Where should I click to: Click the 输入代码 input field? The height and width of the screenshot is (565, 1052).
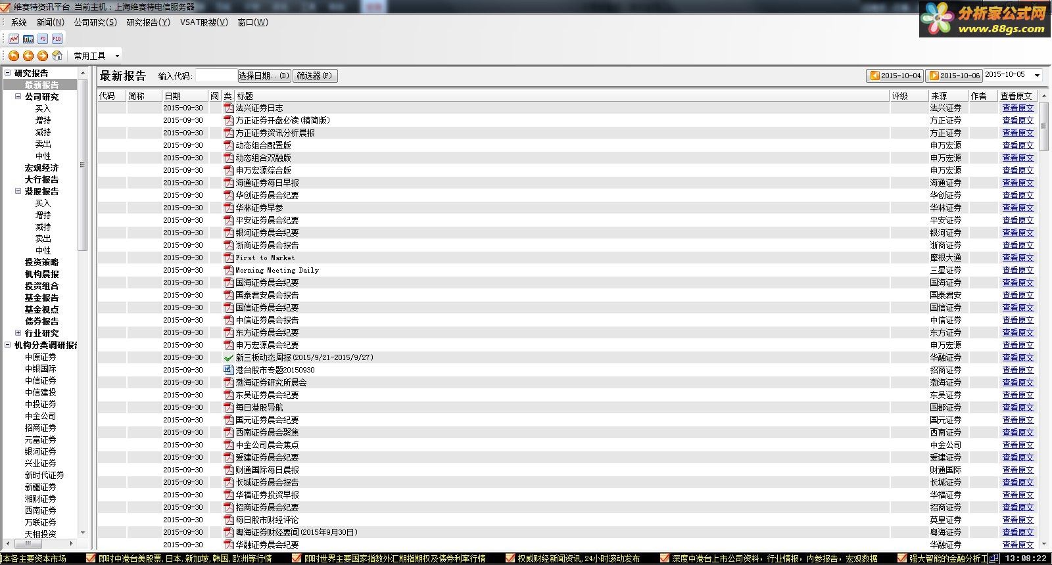tap(216, 76)
